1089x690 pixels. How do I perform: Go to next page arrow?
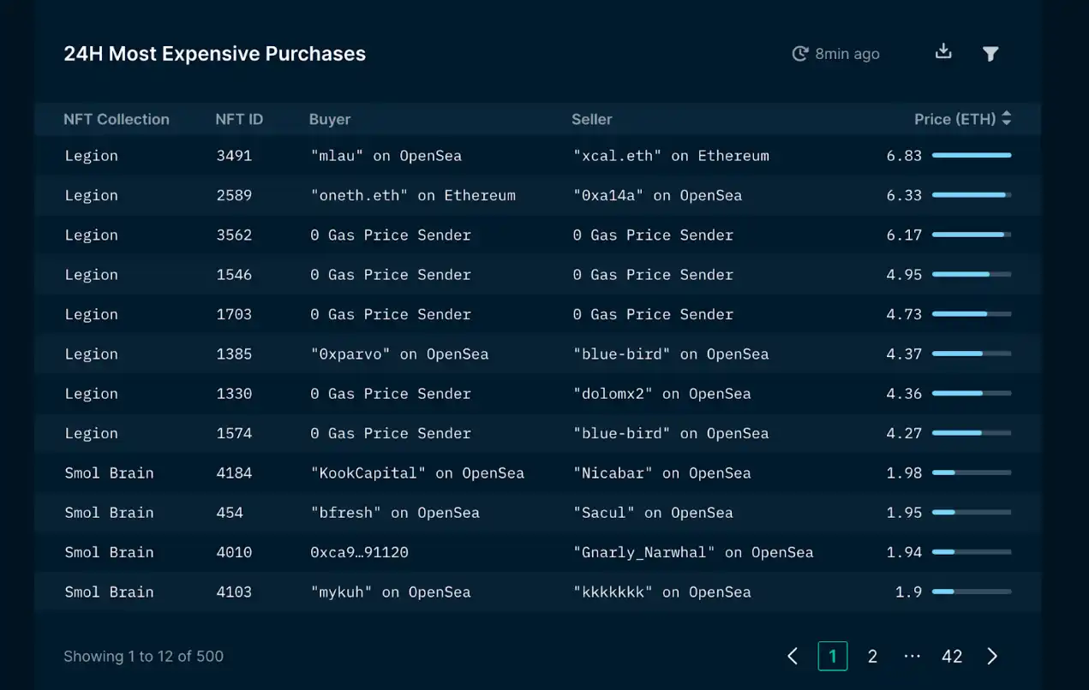point(992,657)
